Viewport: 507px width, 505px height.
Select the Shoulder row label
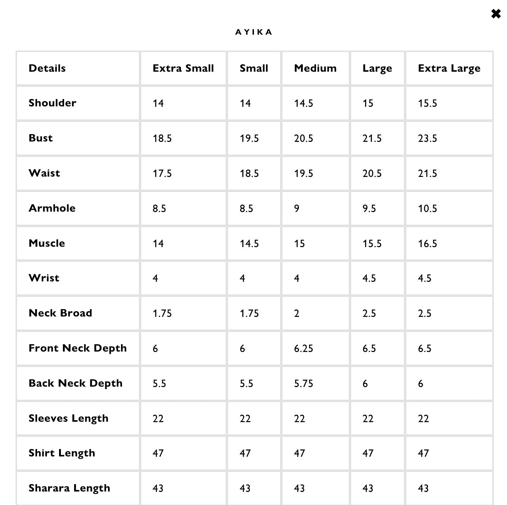(x=52, y=103)
